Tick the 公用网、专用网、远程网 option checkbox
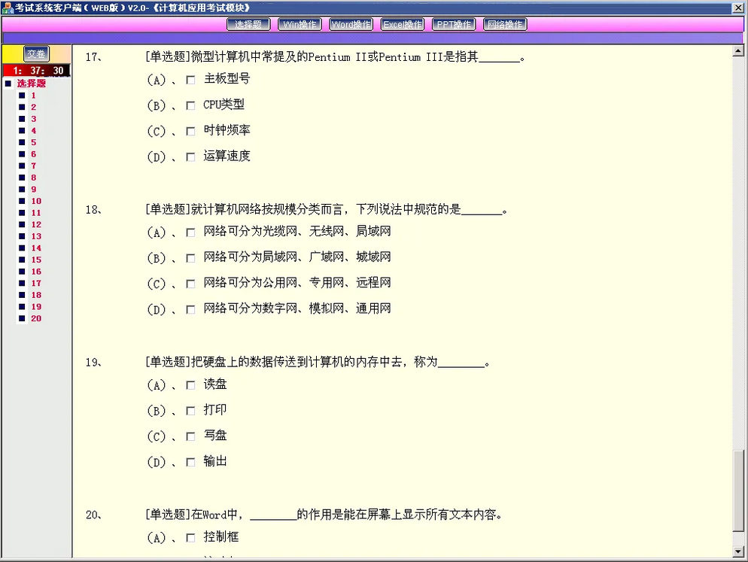The height and width of the screenshot is (562, 748). (190, 284)
